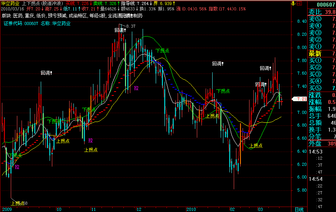Click the yellow 上拐点 marker near February 2010 low
The image size is (336, 212).
coord(256,145)
